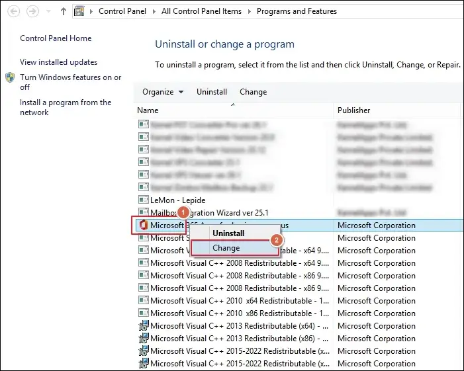The height and width of the screenshot is (371, 464).
Task: Click the shield icon beside Turn Windows features
Action: (x=10, y=77)
